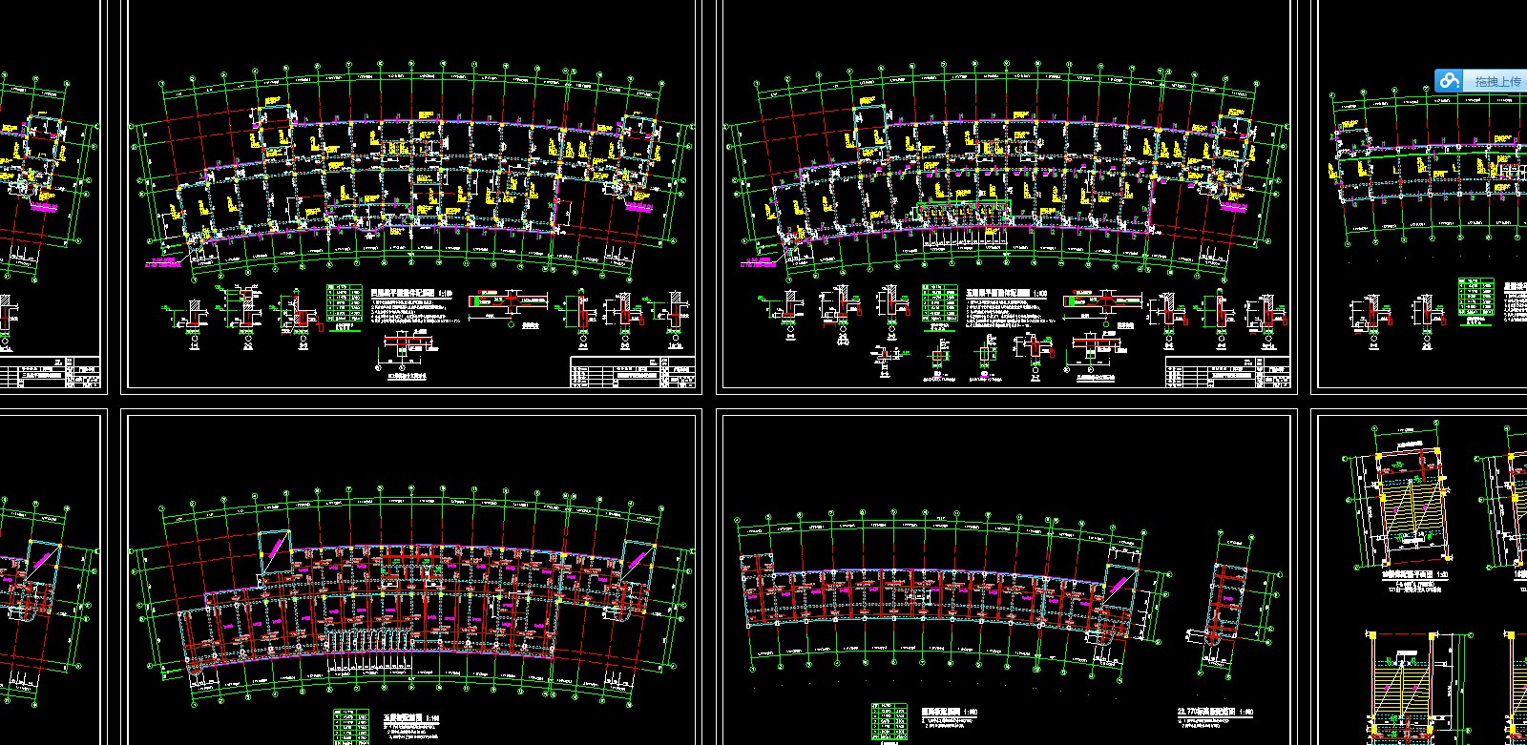Image resolution: width=1527 pixels, height=745 pixels.
Task: Click the magenta leader note below the fourth-floor plan
Action: pos(164,261)
